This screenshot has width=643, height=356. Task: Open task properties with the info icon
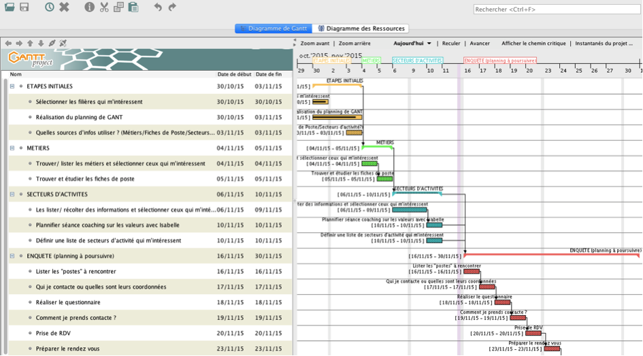click(89, 7)
